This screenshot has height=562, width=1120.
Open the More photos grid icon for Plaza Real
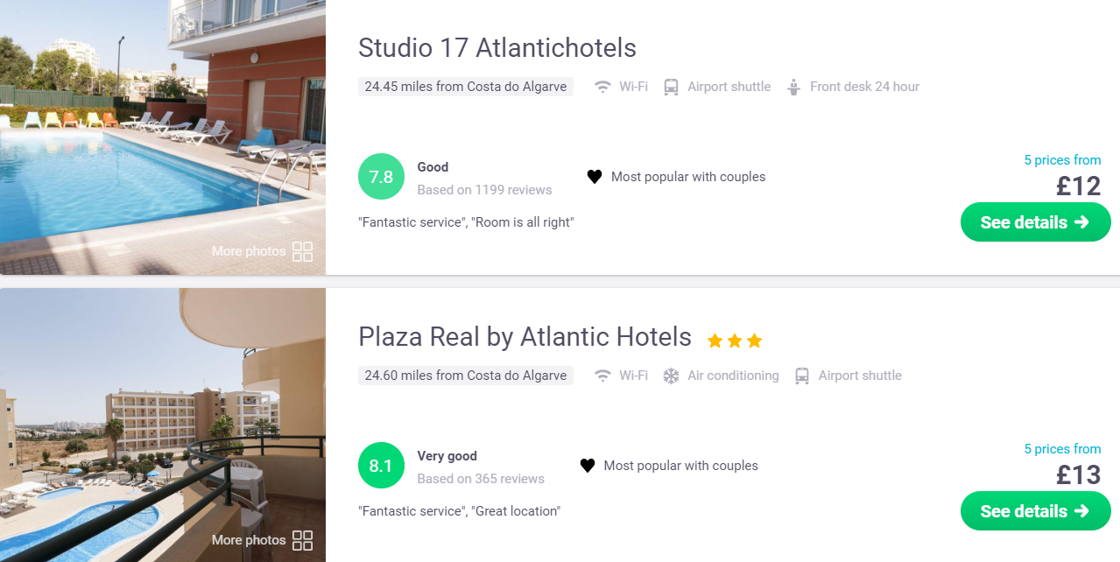tap(302, 540)
